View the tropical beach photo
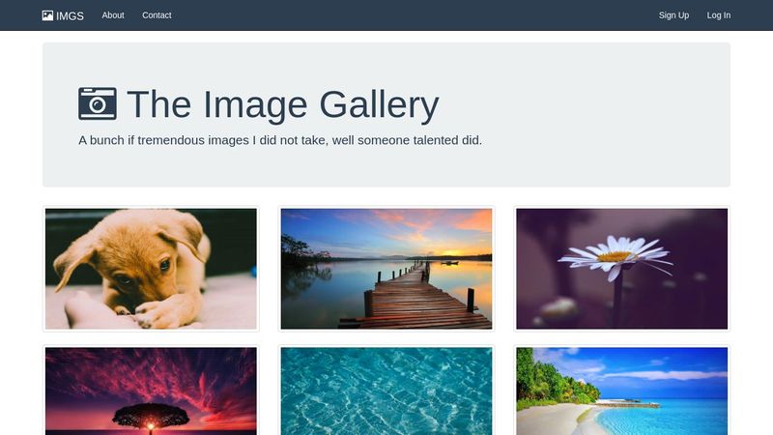Viewport: 773px width, 435px height. tap(621, 391)
